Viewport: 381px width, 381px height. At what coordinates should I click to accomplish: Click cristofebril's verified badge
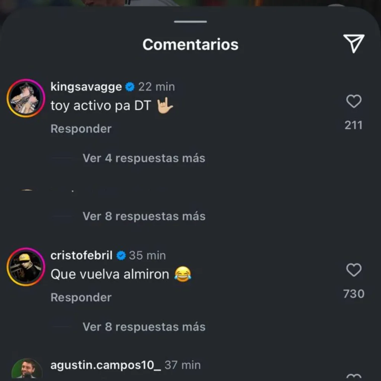120,255
